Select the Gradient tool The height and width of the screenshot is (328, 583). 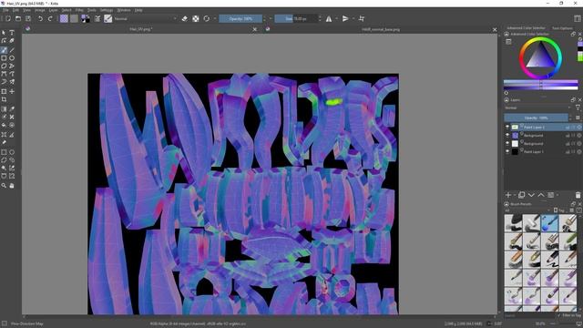click(4, 109)
